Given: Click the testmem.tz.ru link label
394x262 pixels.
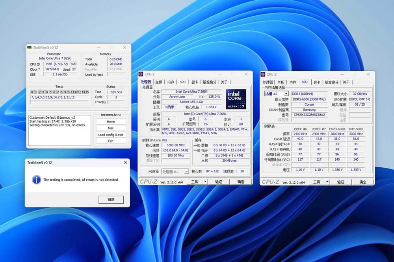Looking at the screenshot, I should (111, 115).
